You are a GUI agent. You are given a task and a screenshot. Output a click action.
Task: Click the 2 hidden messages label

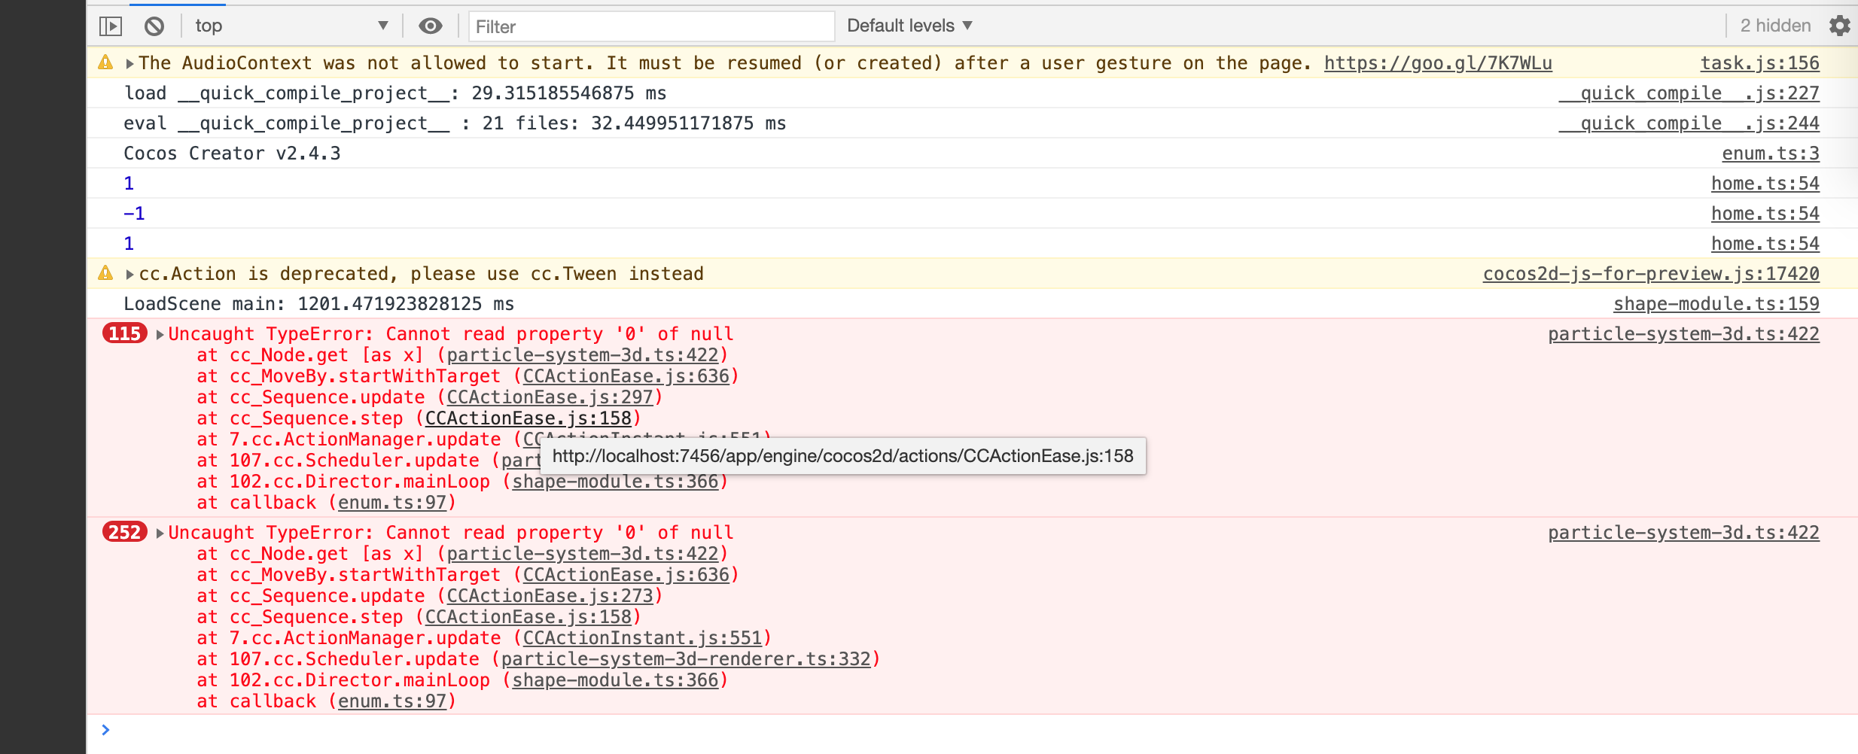pyautogui.click(x=1775, y=26)
